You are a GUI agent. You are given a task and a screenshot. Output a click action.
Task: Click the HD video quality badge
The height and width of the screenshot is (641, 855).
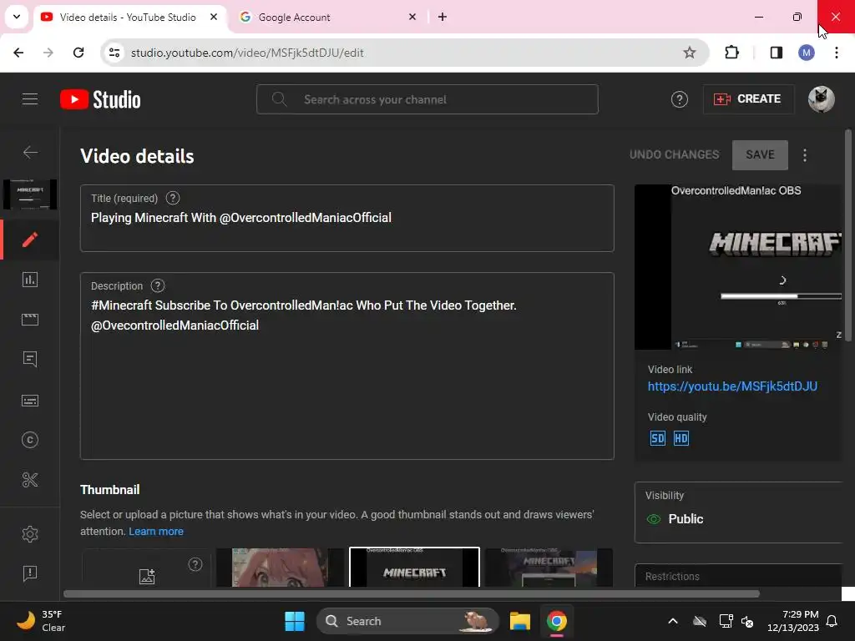click(x=681, y=438)
